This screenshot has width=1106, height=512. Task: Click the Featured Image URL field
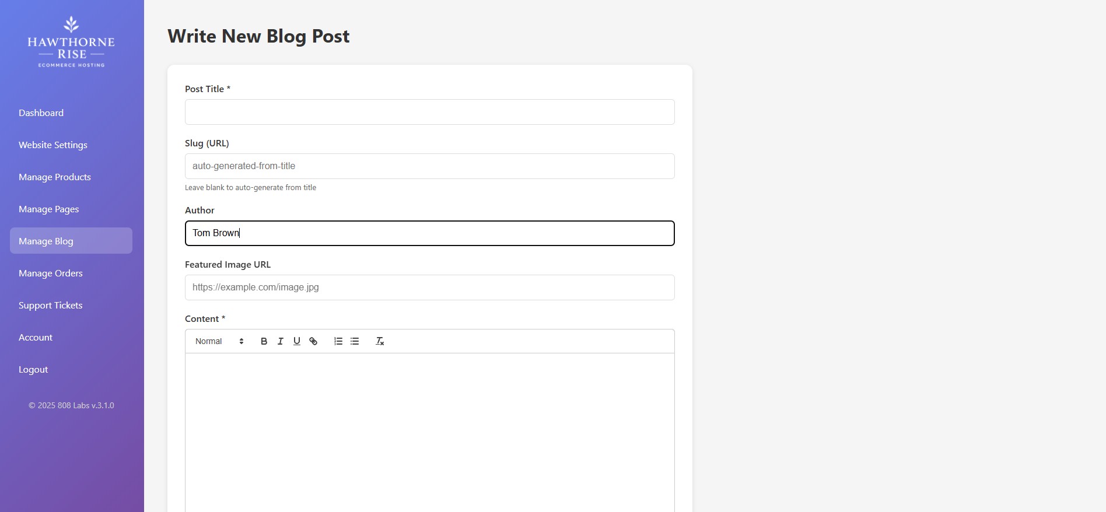(x=429, y=287)
